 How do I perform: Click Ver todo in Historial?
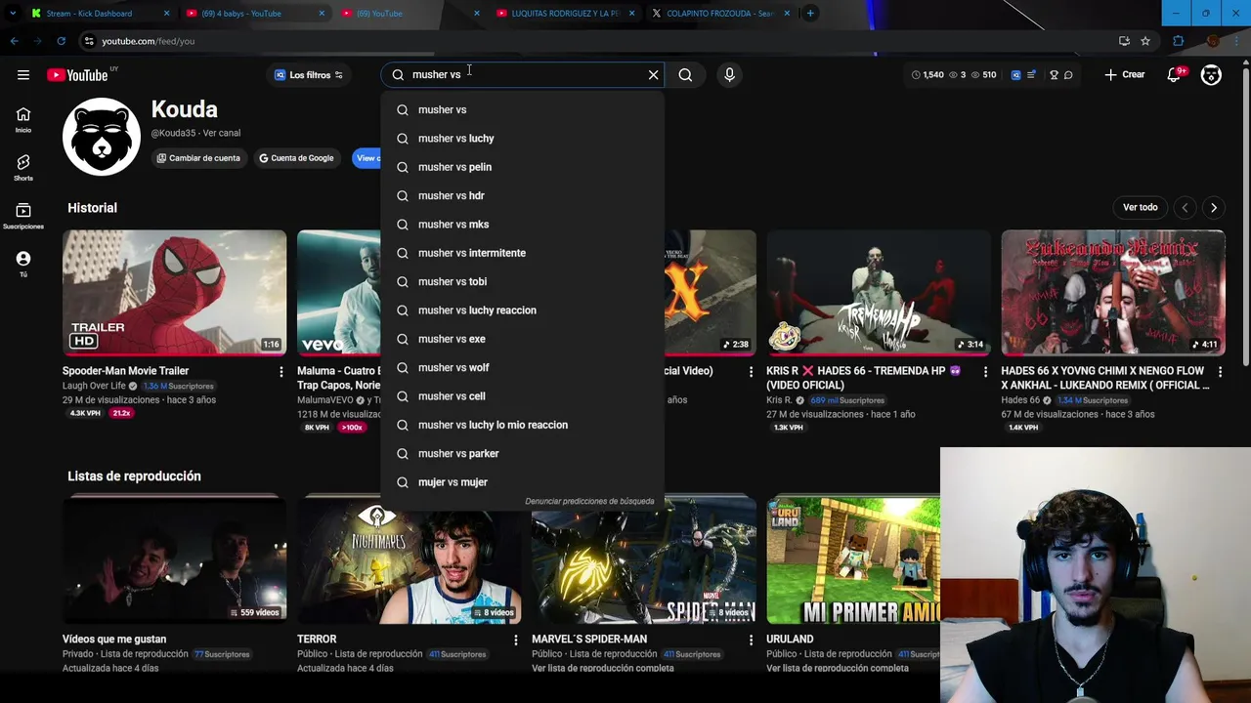coord(1140,207)
